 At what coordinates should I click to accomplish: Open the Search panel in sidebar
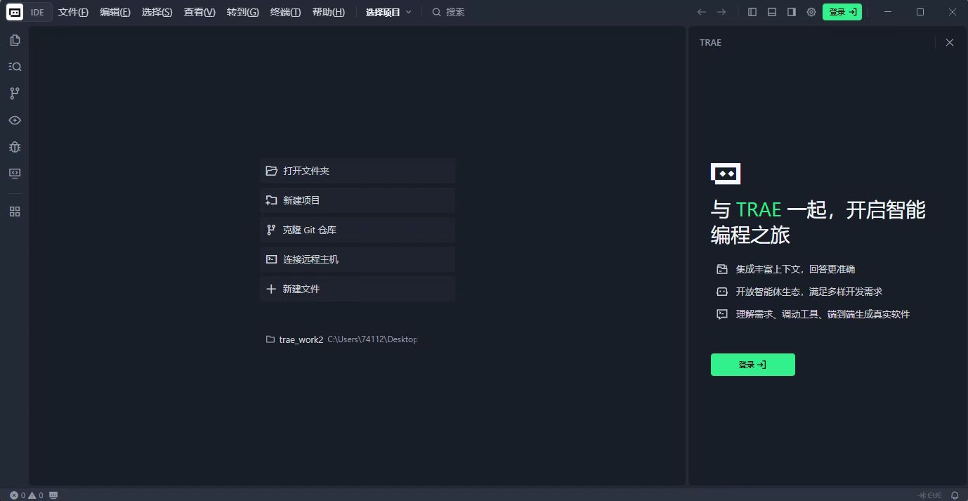15,67
